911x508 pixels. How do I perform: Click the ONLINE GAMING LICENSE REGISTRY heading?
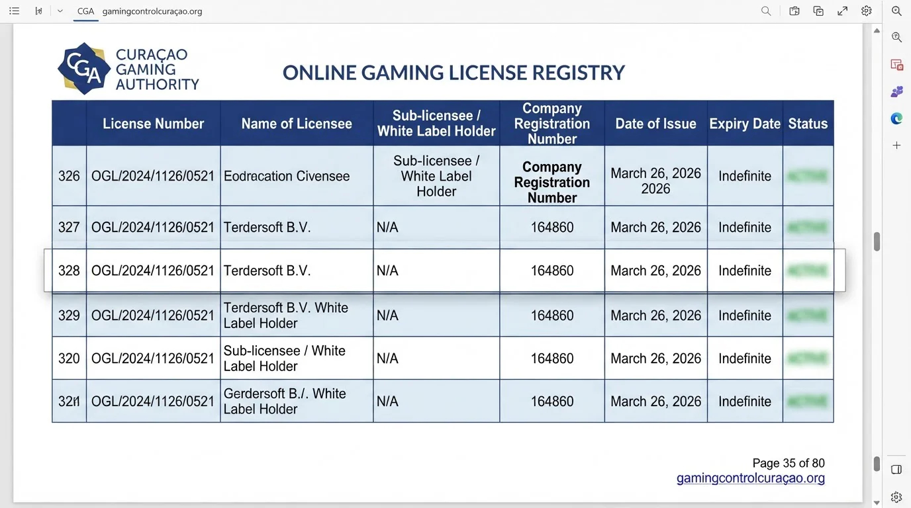tap(454, 73)
